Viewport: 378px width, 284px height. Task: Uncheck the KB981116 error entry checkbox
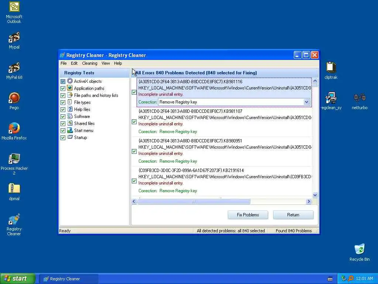click(x=134, y=92)
